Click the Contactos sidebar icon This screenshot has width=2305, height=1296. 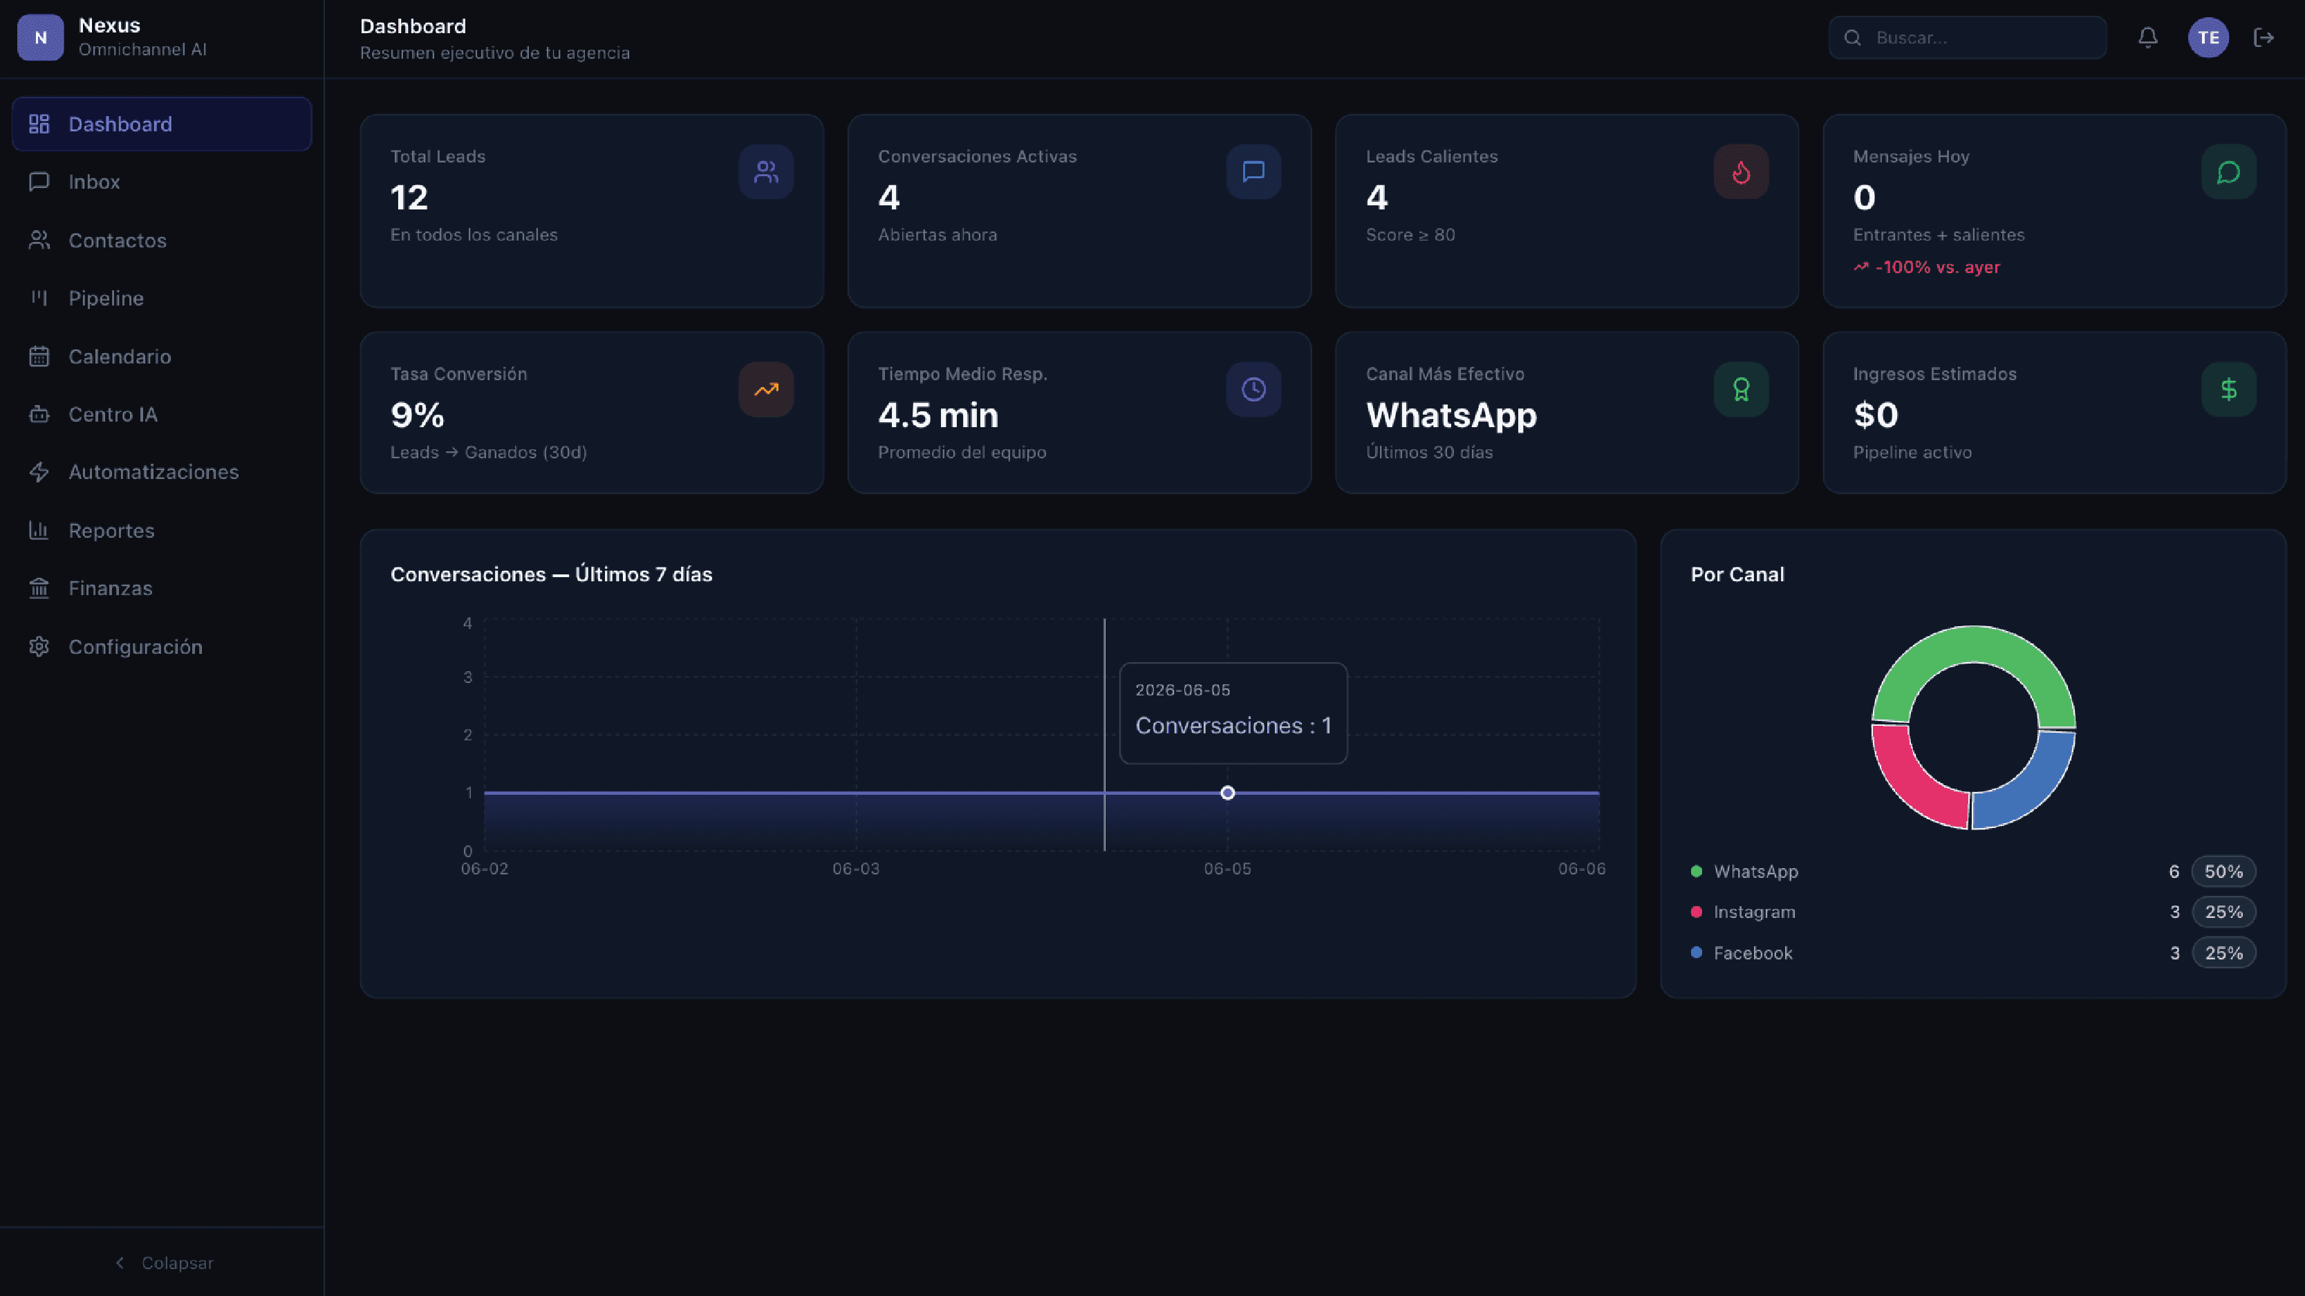[39, 240]
